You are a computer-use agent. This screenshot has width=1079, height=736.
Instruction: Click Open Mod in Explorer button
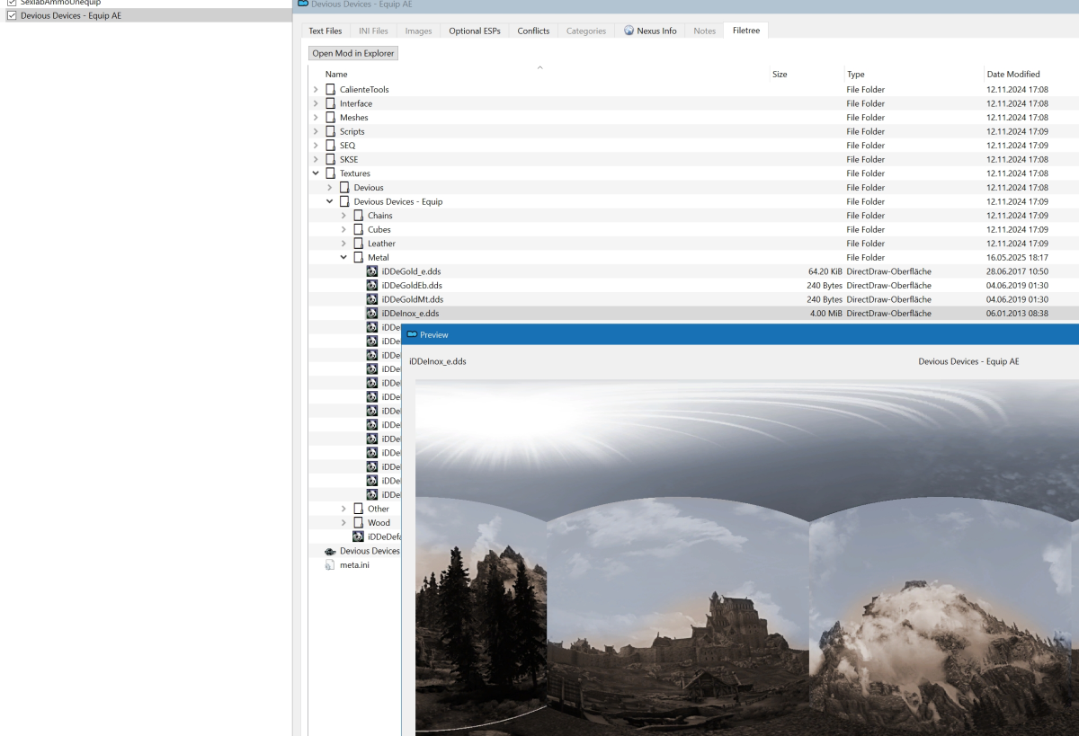(x=353, y=53)
